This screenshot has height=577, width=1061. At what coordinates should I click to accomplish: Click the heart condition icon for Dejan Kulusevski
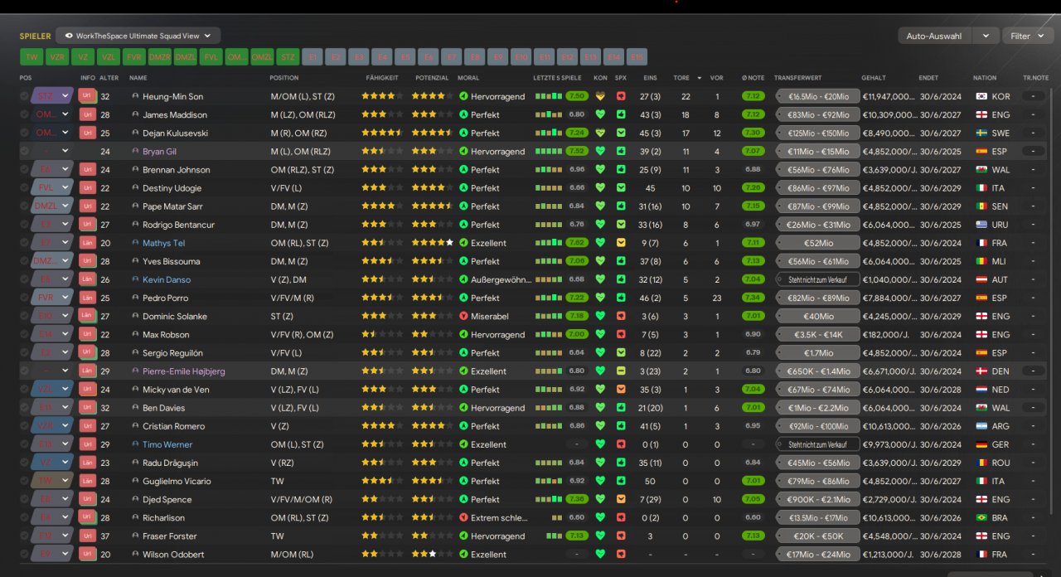click(x=600, y=133)
